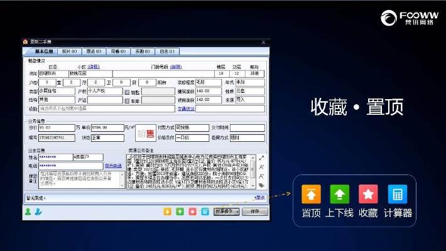446x251 pixels.
Task: Click the tag icon beside the remarks text
Action: click(x=261, y=186)
